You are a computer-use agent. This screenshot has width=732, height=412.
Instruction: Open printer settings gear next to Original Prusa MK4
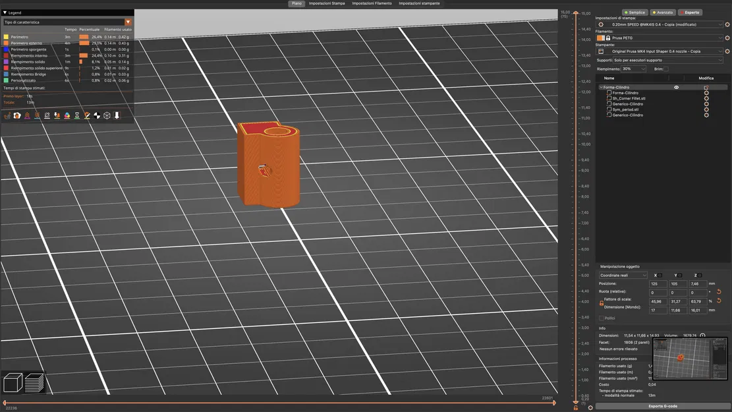(727, 51)
